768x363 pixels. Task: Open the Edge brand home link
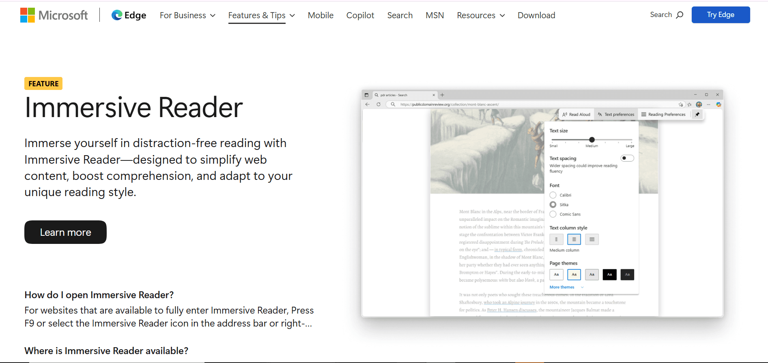(x=129, y=15)
